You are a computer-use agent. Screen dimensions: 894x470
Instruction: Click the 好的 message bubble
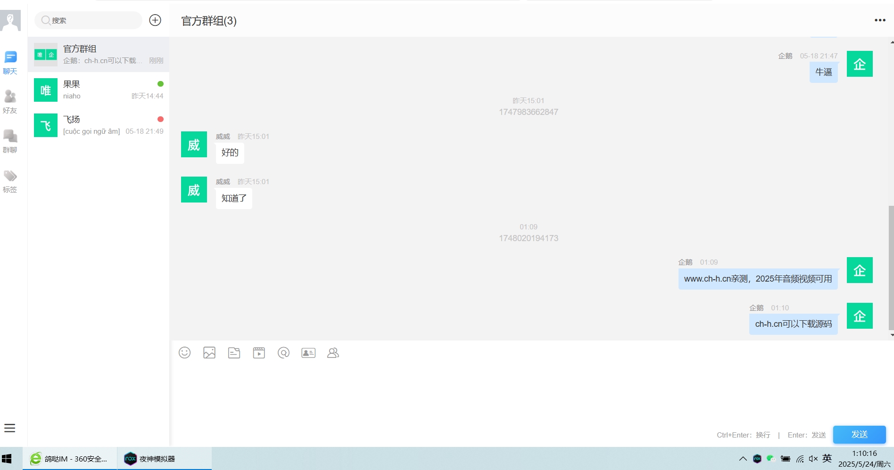tap(230, 153)
